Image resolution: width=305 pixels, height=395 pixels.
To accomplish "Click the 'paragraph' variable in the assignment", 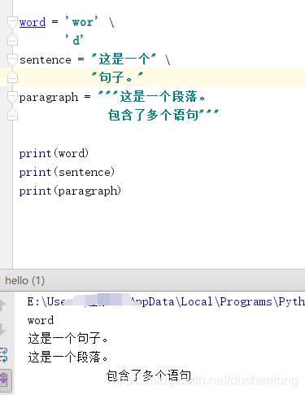I will pyautogui.click(x=49, y=98).
